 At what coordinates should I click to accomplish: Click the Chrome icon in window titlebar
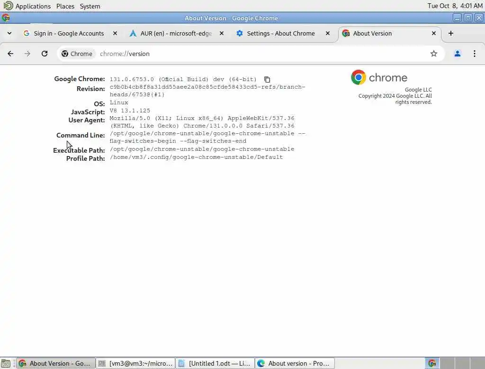click(x=6, y=18)
